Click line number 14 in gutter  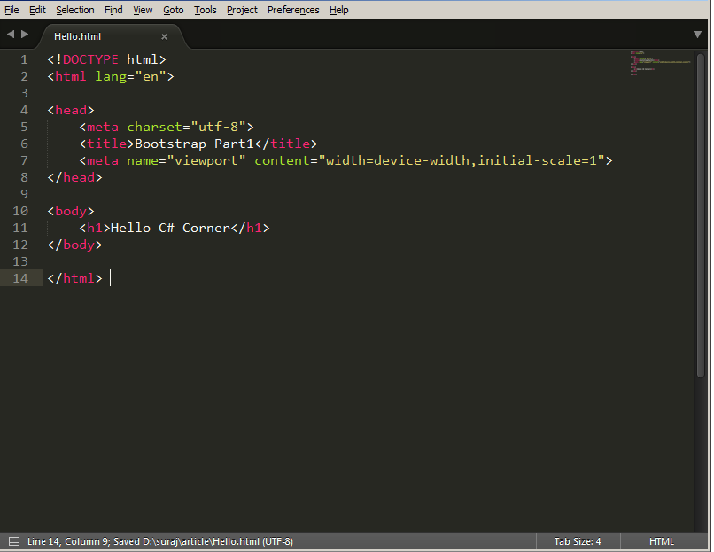click(x=20, y=278)
